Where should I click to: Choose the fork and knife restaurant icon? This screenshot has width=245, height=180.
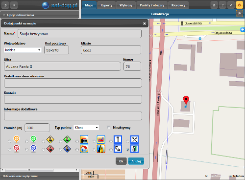coord(134,139)
